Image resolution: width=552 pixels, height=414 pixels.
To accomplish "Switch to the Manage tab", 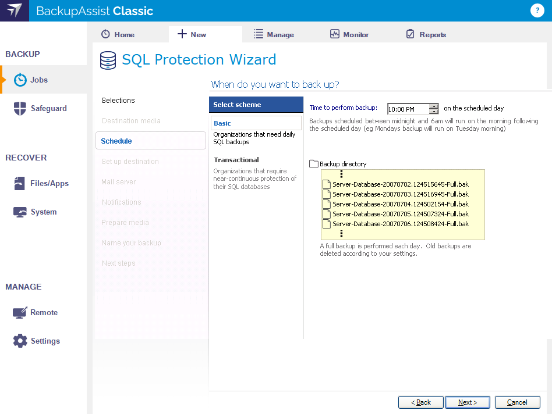I will click(274, 34).
